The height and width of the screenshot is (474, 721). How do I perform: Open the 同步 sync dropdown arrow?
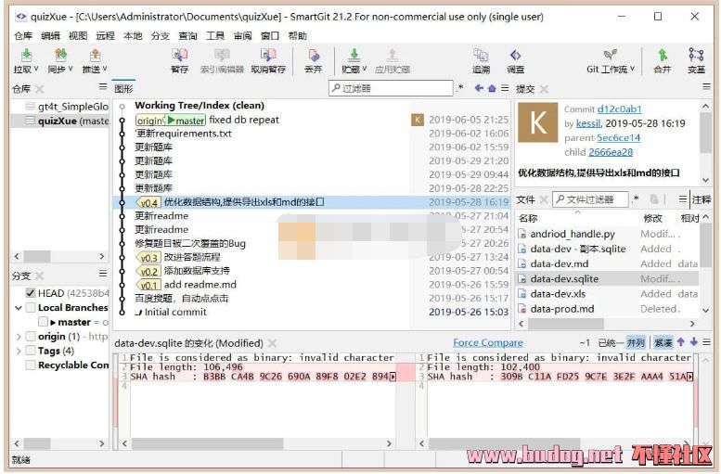point(71,69)
